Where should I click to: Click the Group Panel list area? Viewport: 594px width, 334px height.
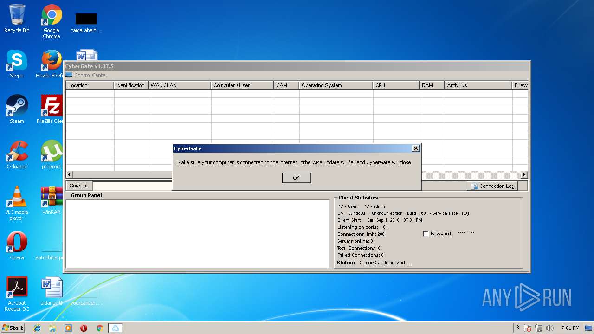pyautogui.click(x=198, y=234)
